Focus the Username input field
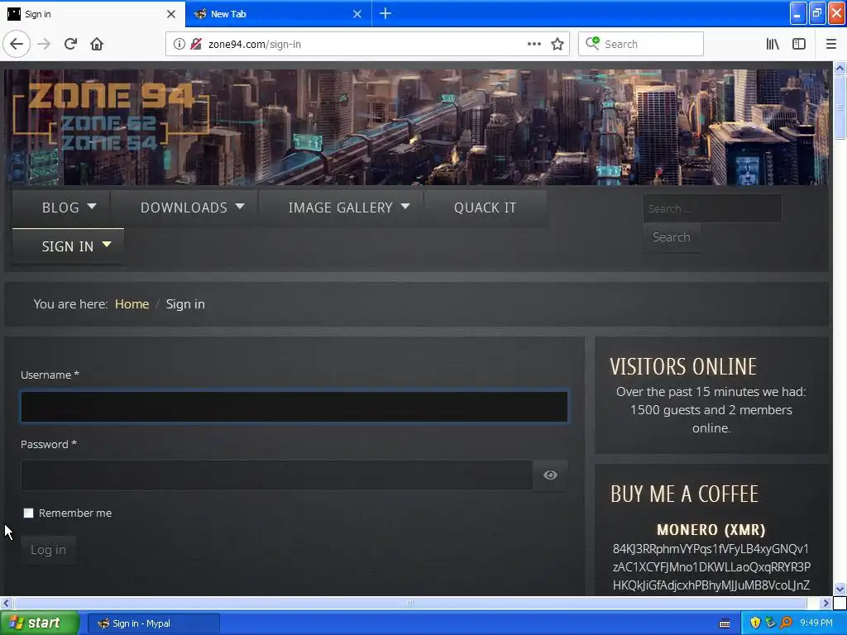The image size is (847, 635). click(x=294, y=407)
